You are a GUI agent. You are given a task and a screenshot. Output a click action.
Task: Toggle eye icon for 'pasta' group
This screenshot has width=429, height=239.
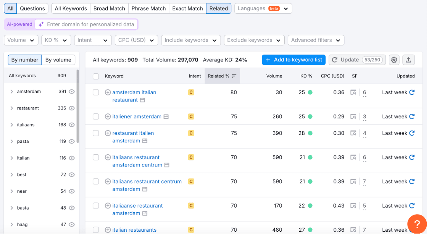(x=72, y=142)
